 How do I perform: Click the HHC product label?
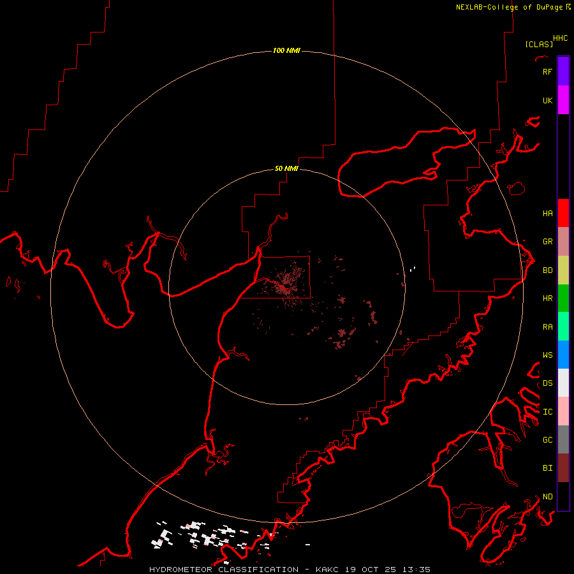pyautogui.click(x=561, y=38)
